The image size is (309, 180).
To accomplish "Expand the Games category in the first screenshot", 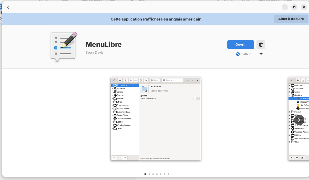I will [x=112, y=92].
